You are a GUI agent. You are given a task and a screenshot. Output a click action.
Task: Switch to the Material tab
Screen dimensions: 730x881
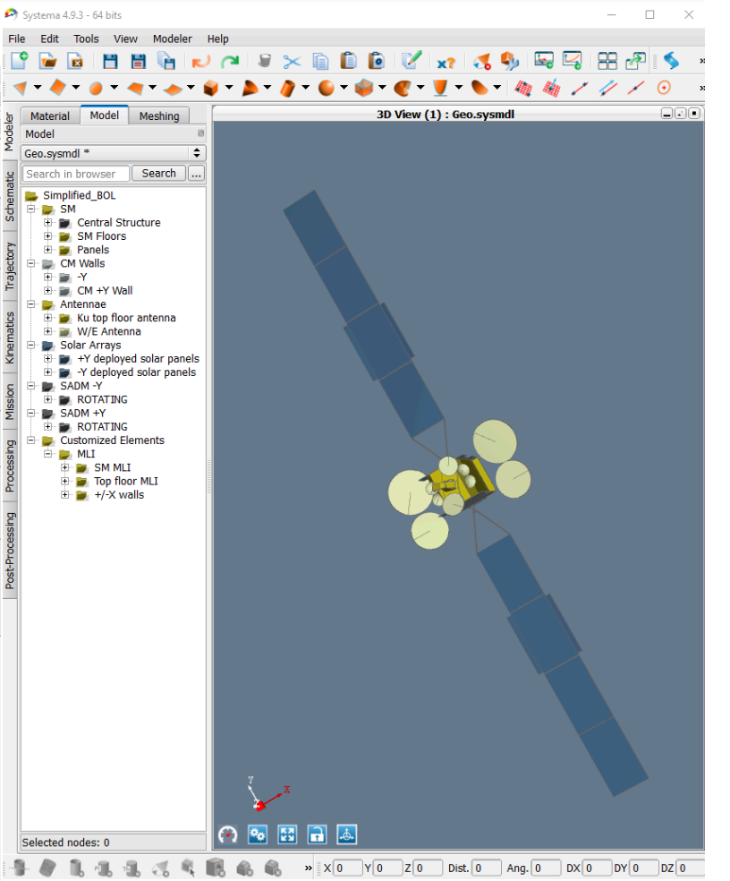click(x=50, y=115)
